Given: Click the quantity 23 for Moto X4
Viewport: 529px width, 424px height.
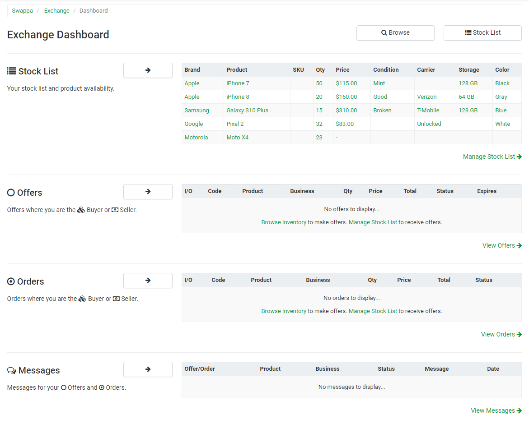Looking at the screenshot, I should 319,138.
